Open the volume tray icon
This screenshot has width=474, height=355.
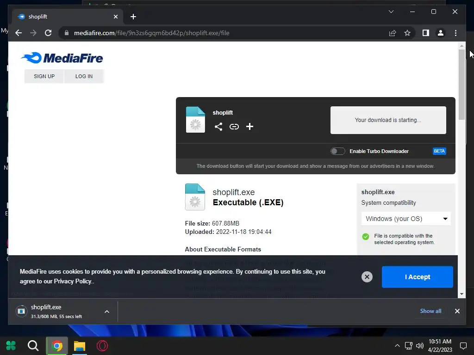pos(419,346)
